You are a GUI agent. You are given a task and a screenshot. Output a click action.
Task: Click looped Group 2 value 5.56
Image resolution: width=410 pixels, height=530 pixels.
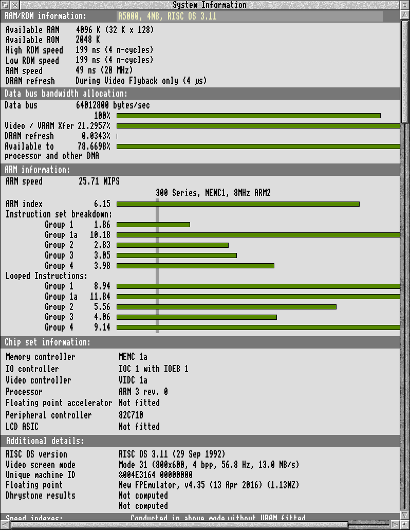(x=102, y=306)
